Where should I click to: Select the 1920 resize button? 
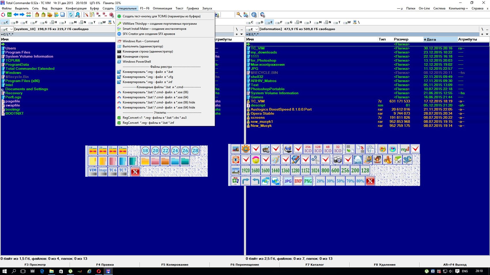246,170
